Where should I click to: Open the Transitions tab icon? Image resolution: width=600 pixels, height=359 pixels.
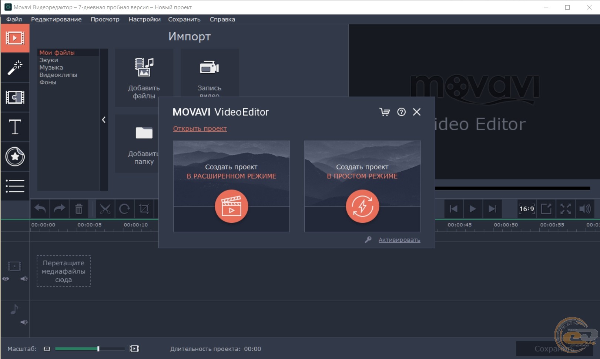click(x=15, y=97)
